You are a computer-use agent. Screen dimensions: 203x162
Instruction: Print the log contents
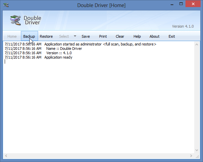pos(103,36)
